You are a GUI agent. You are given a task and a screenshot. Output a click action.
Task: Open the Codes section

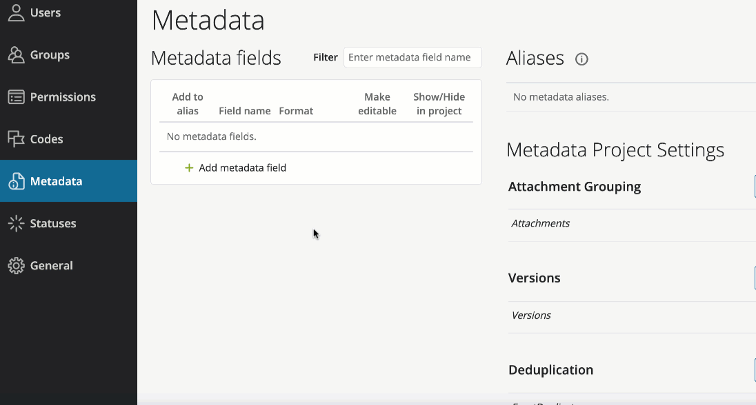68,139
